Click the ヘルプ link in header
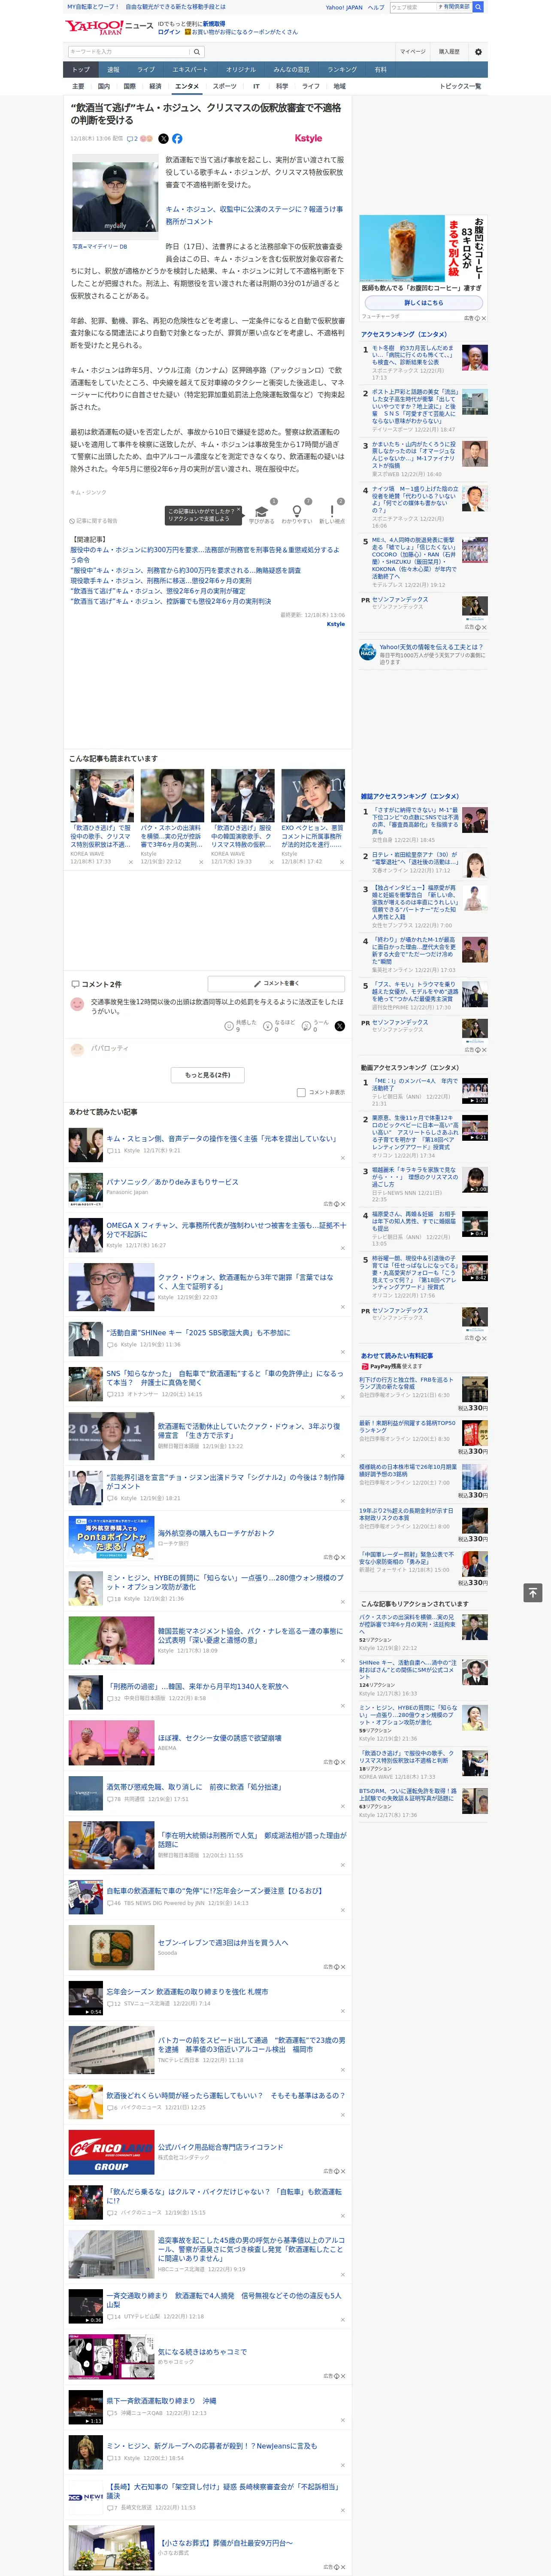The width and height of the screenshot is (551, 2576). pos(375,7)
